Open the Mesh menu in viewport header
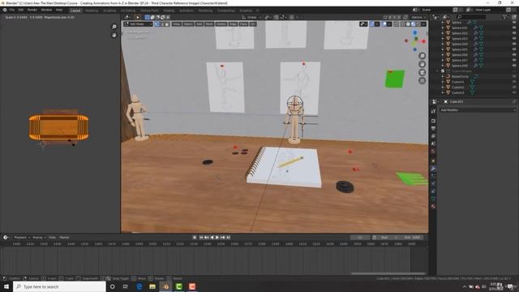519x292 pixels. pyautogui.click(x=209, y=24)
